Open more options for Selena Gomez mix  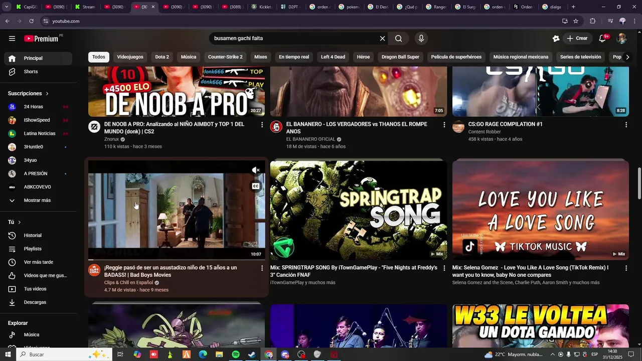[x=626, y=268]
